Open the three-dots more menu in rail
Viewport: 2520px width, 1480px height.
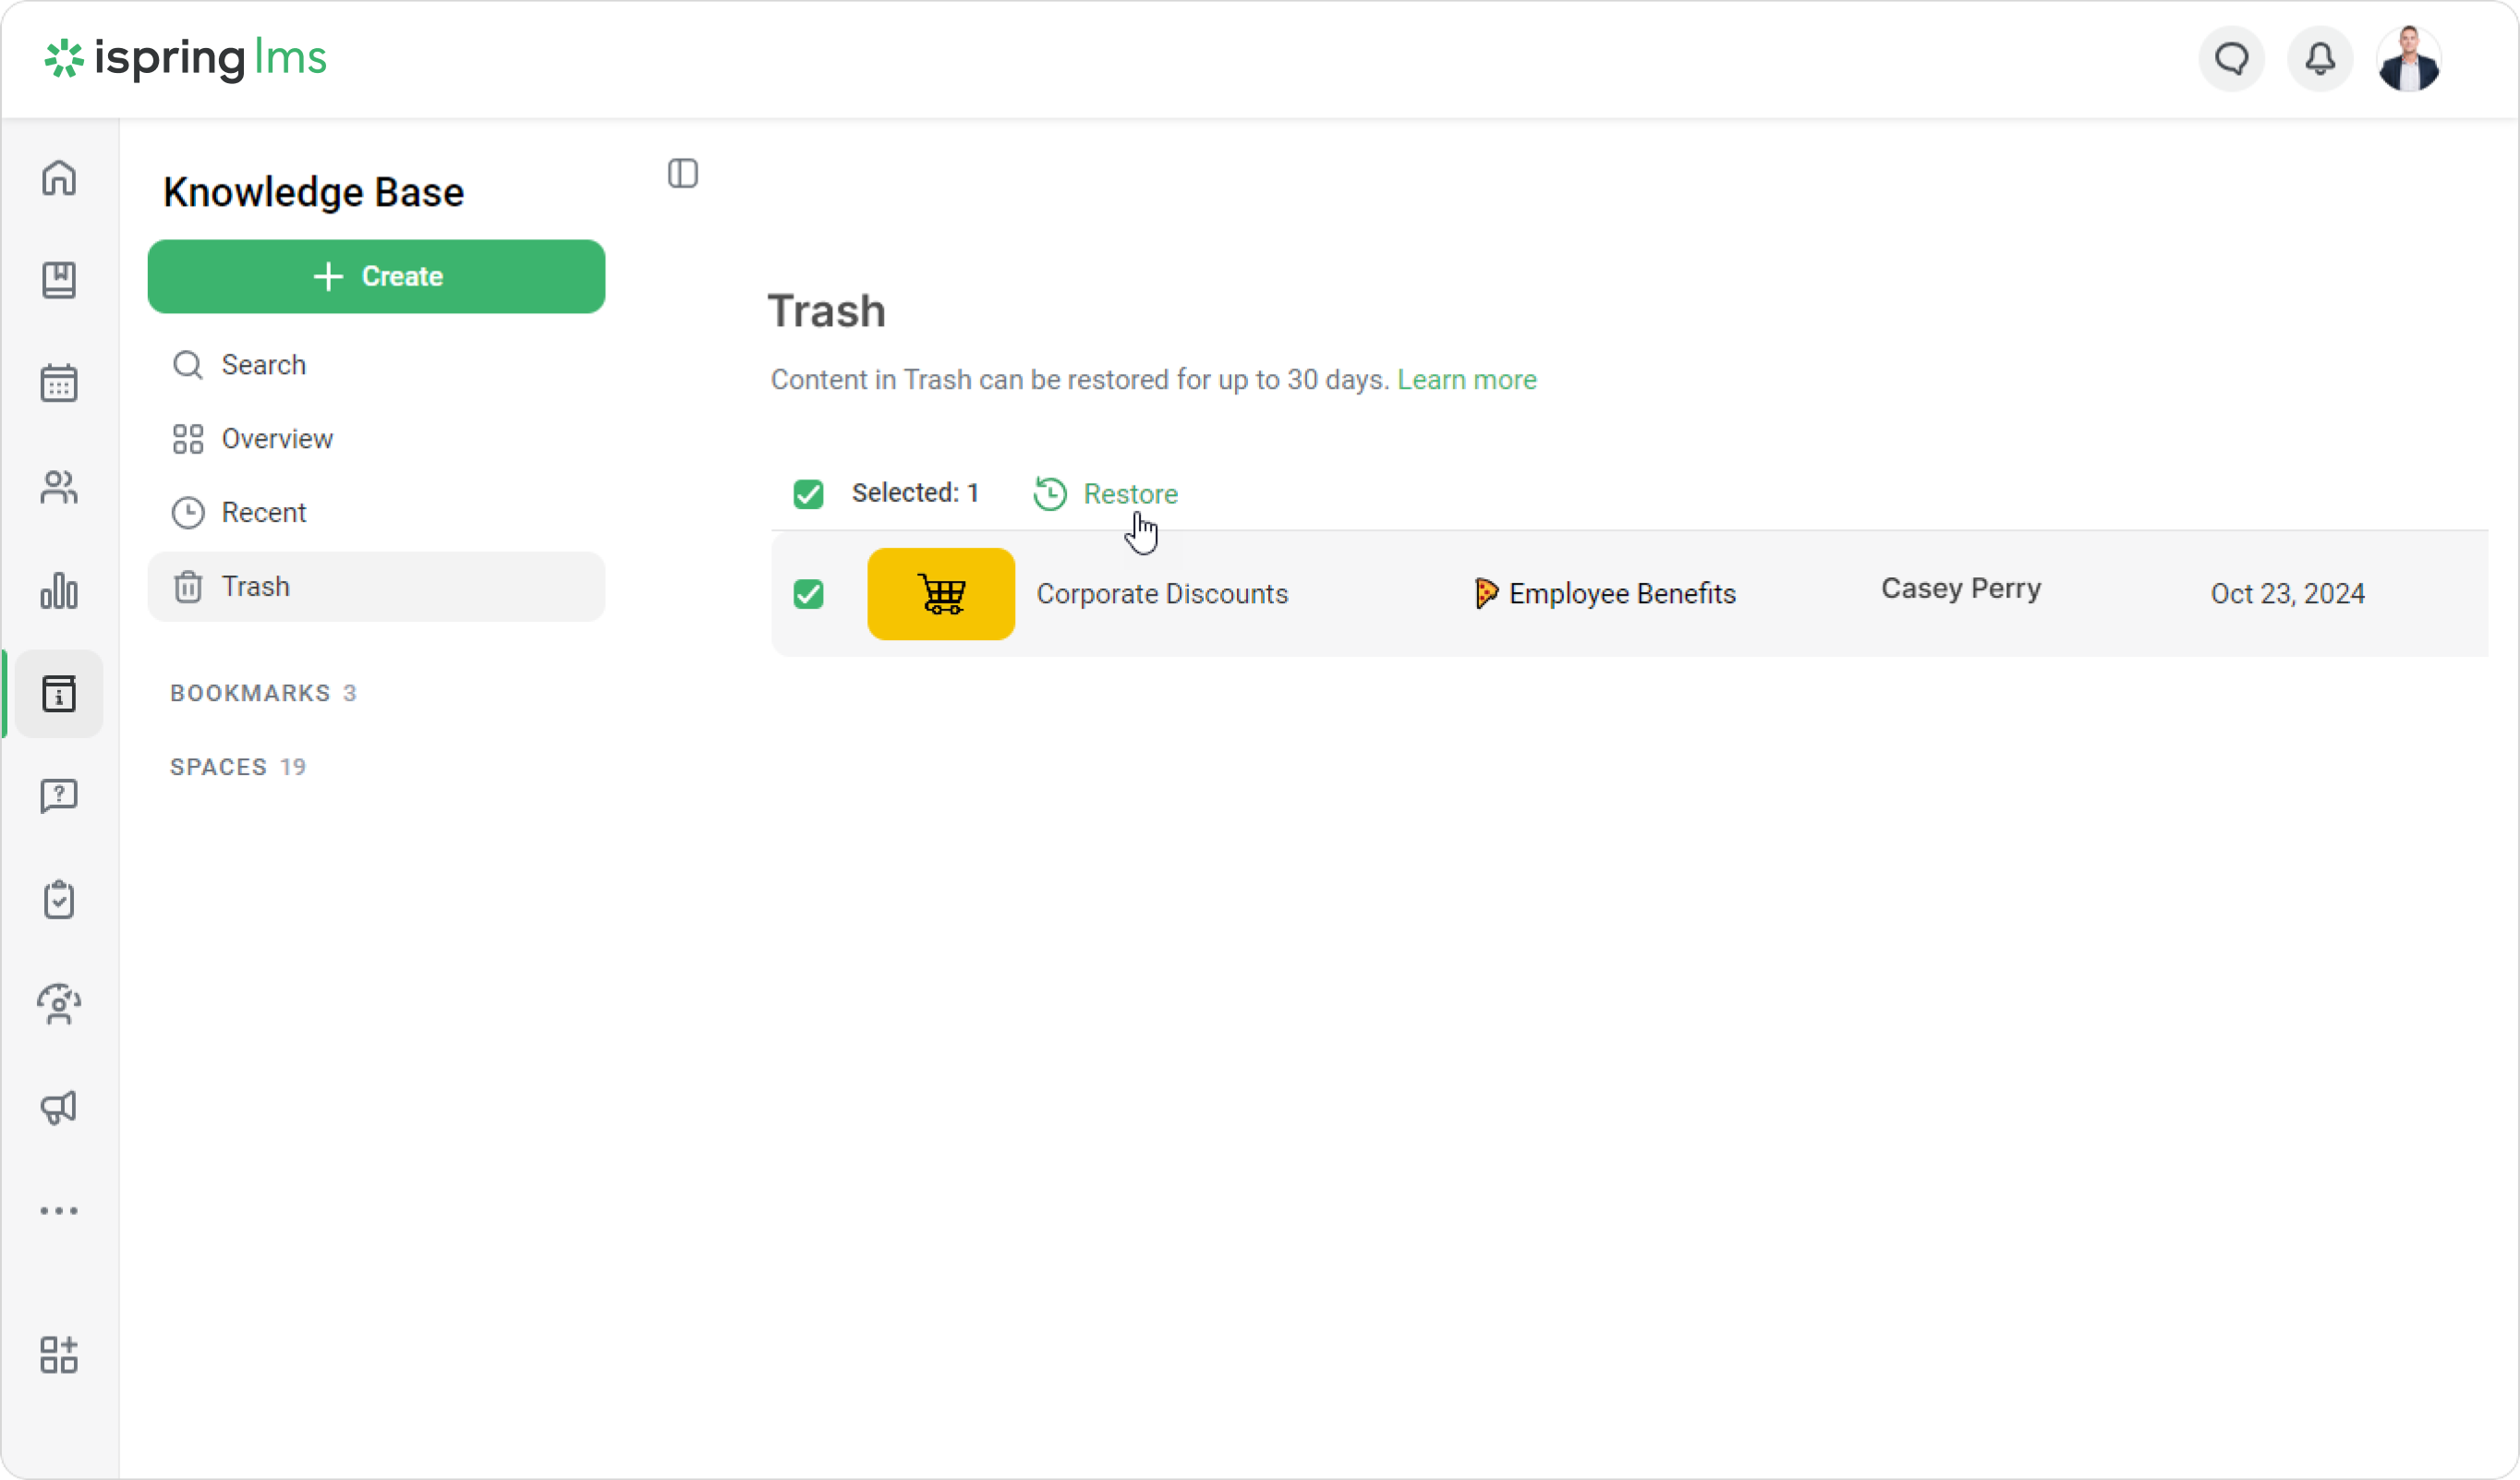[x=59, y=1211]
